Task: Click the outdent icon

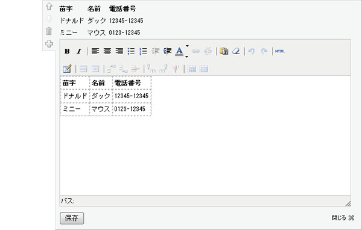Action: [155, 51]
